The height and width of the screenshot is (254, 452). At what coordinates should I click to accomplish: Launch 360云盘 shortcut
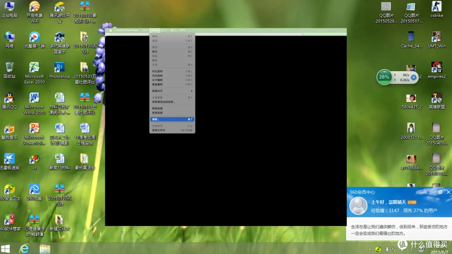[x=34, y=193]
